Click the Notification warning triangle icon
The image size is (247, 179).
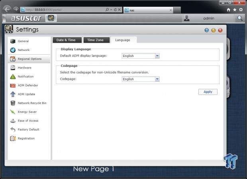tap(13, 77)
